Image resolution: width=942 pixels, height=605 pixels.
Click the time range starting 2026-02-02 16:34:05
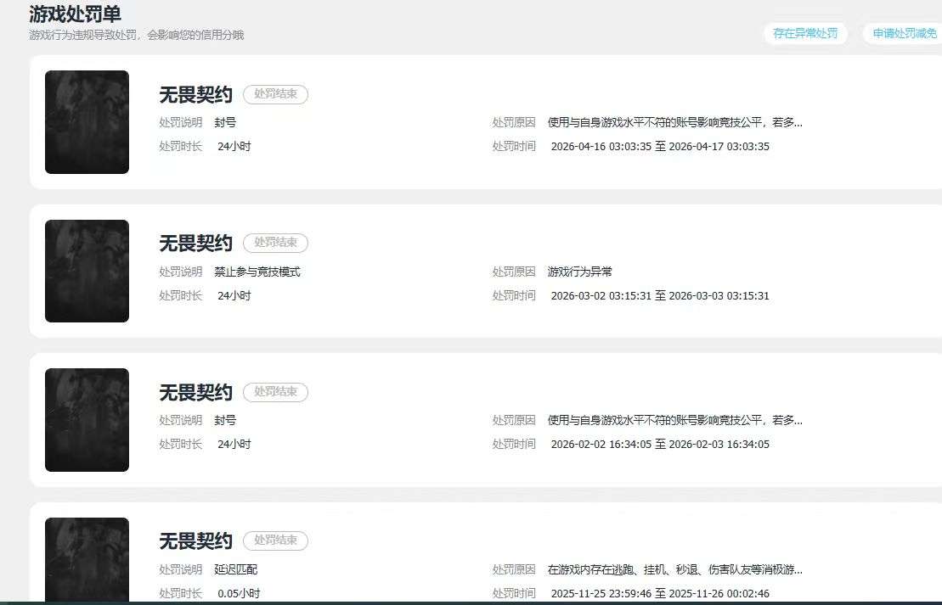click(660, 444)
